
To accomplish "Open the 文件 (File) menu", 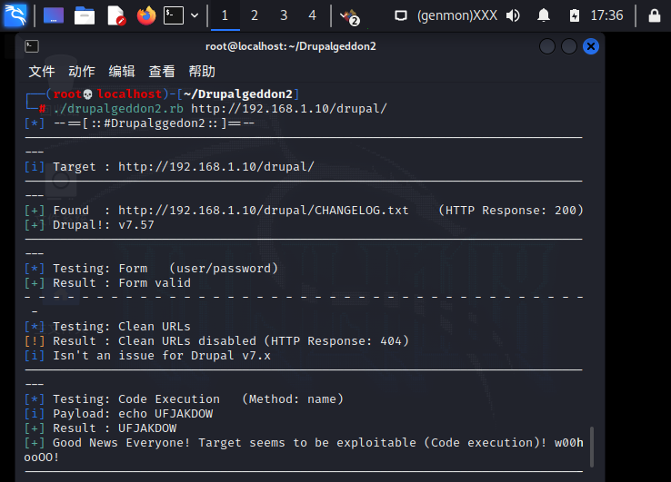I will [42, 72].
